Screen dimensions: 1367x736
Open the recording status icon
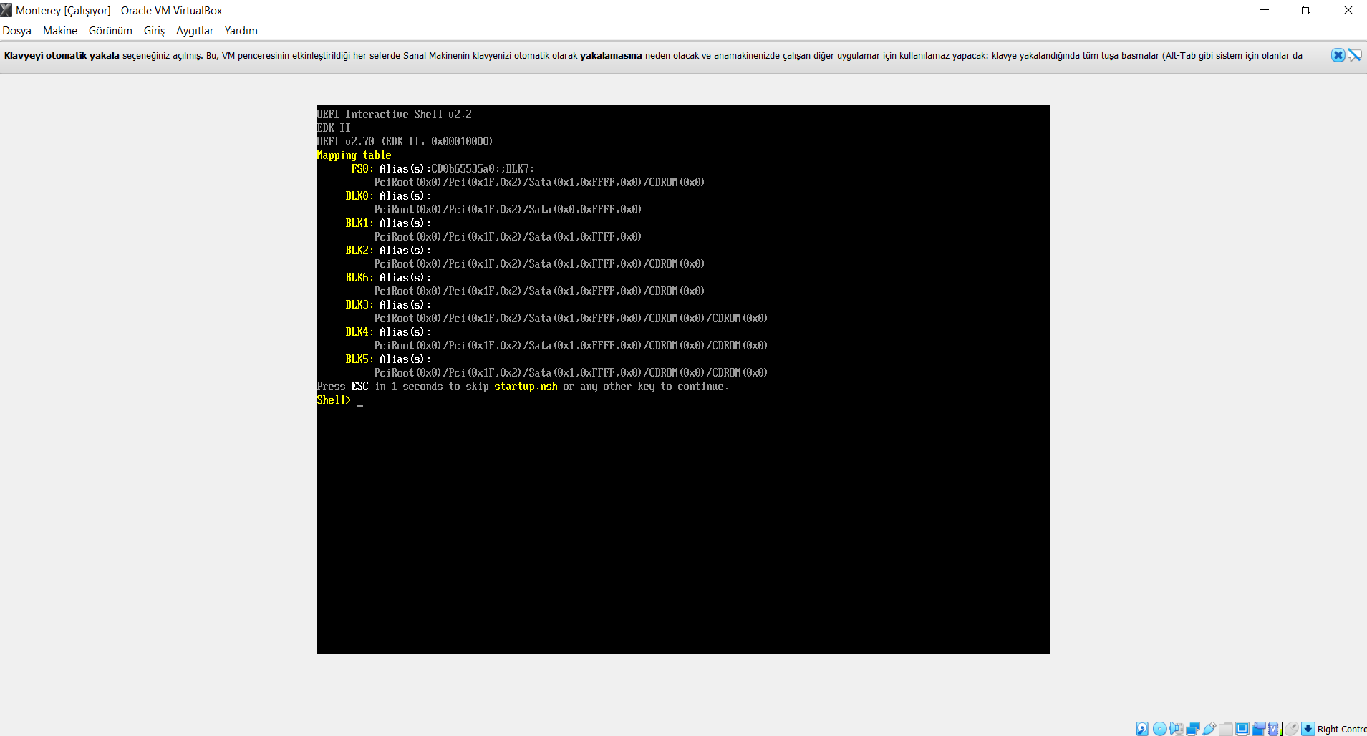(1259, 729)
